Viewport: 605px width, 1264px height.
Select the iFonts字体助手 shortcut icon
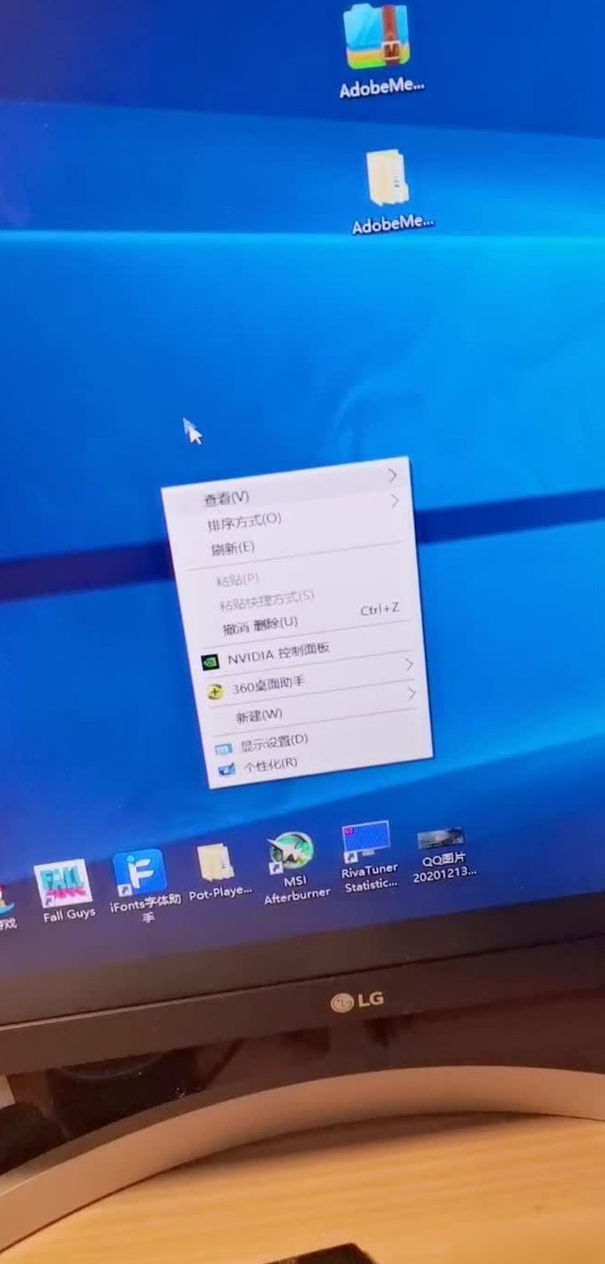140,874
